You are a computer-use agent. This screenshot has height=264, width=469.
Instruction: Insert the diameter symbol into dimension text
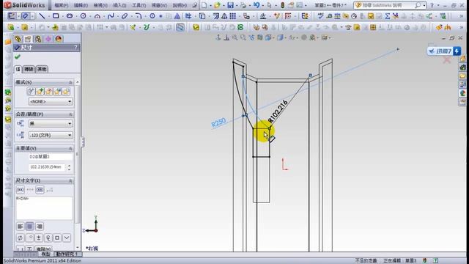20,238
